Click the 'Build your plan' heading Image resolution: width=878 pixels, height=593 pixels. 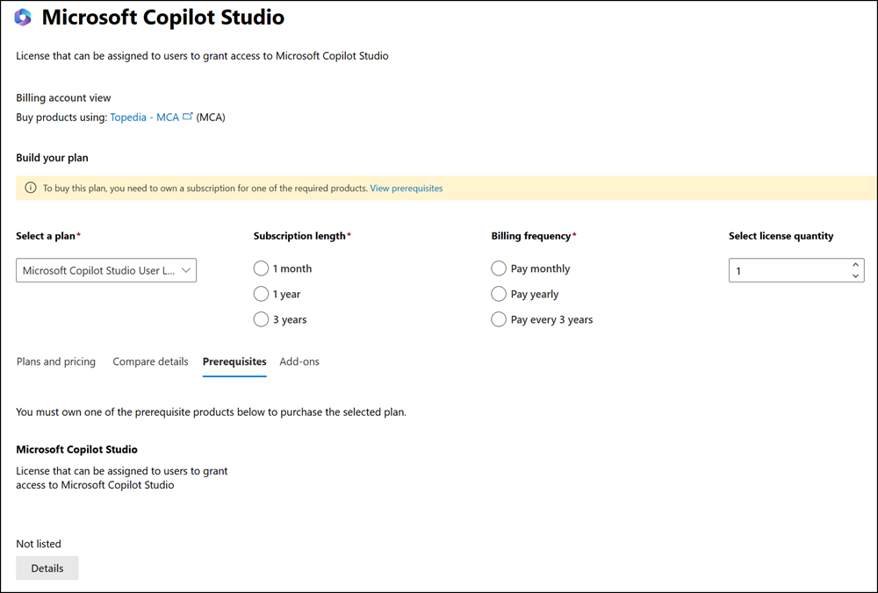coord(52,158)
